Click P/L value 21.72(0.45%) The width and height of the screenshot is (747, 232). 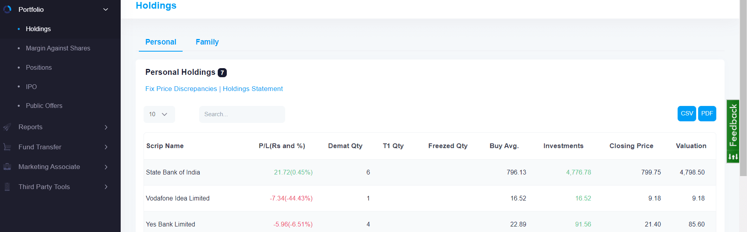(293, 172)
